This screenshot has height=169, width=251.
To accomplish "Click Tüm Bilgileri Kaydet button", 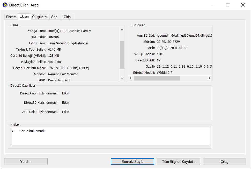I will pyautogui.click(x=179, y=162).
